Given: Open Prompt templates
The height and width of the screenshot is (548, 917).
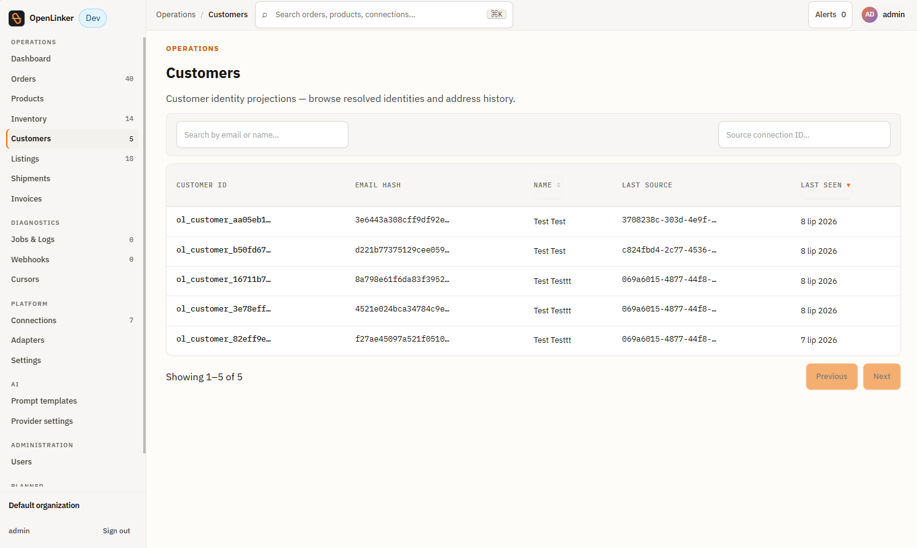Looking at the screenshot, I should [73, 401].
